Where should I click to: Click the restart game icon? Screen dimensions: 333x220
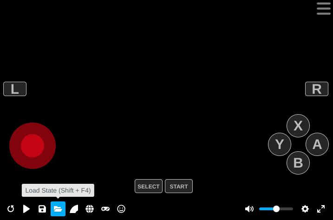coord(11,209)
